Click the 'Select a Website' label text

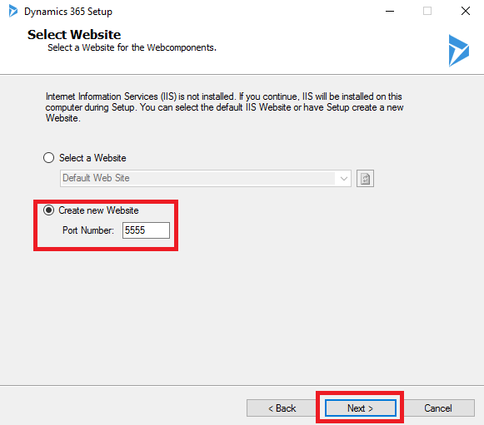(92, 158)
